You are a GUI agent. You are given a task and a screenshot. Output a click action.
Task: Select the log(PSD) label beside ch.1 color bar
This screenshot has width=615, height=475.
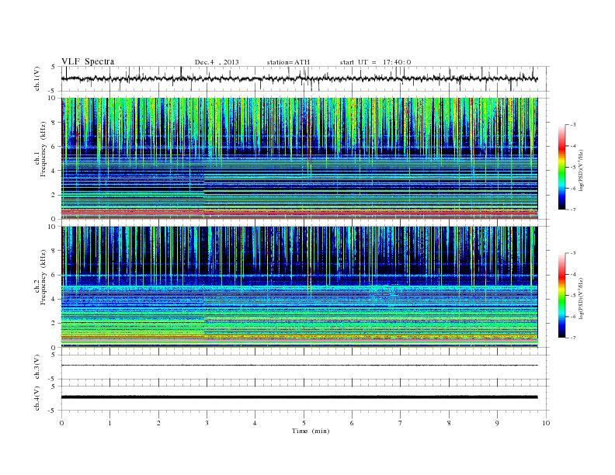pos(582,170)
